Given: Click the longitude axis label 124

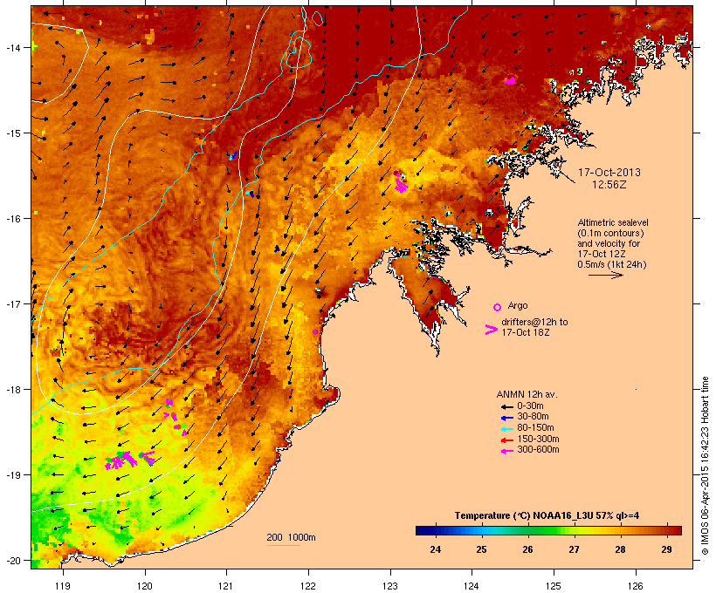Looking at the screenshot, I should [x=472, y=585].
